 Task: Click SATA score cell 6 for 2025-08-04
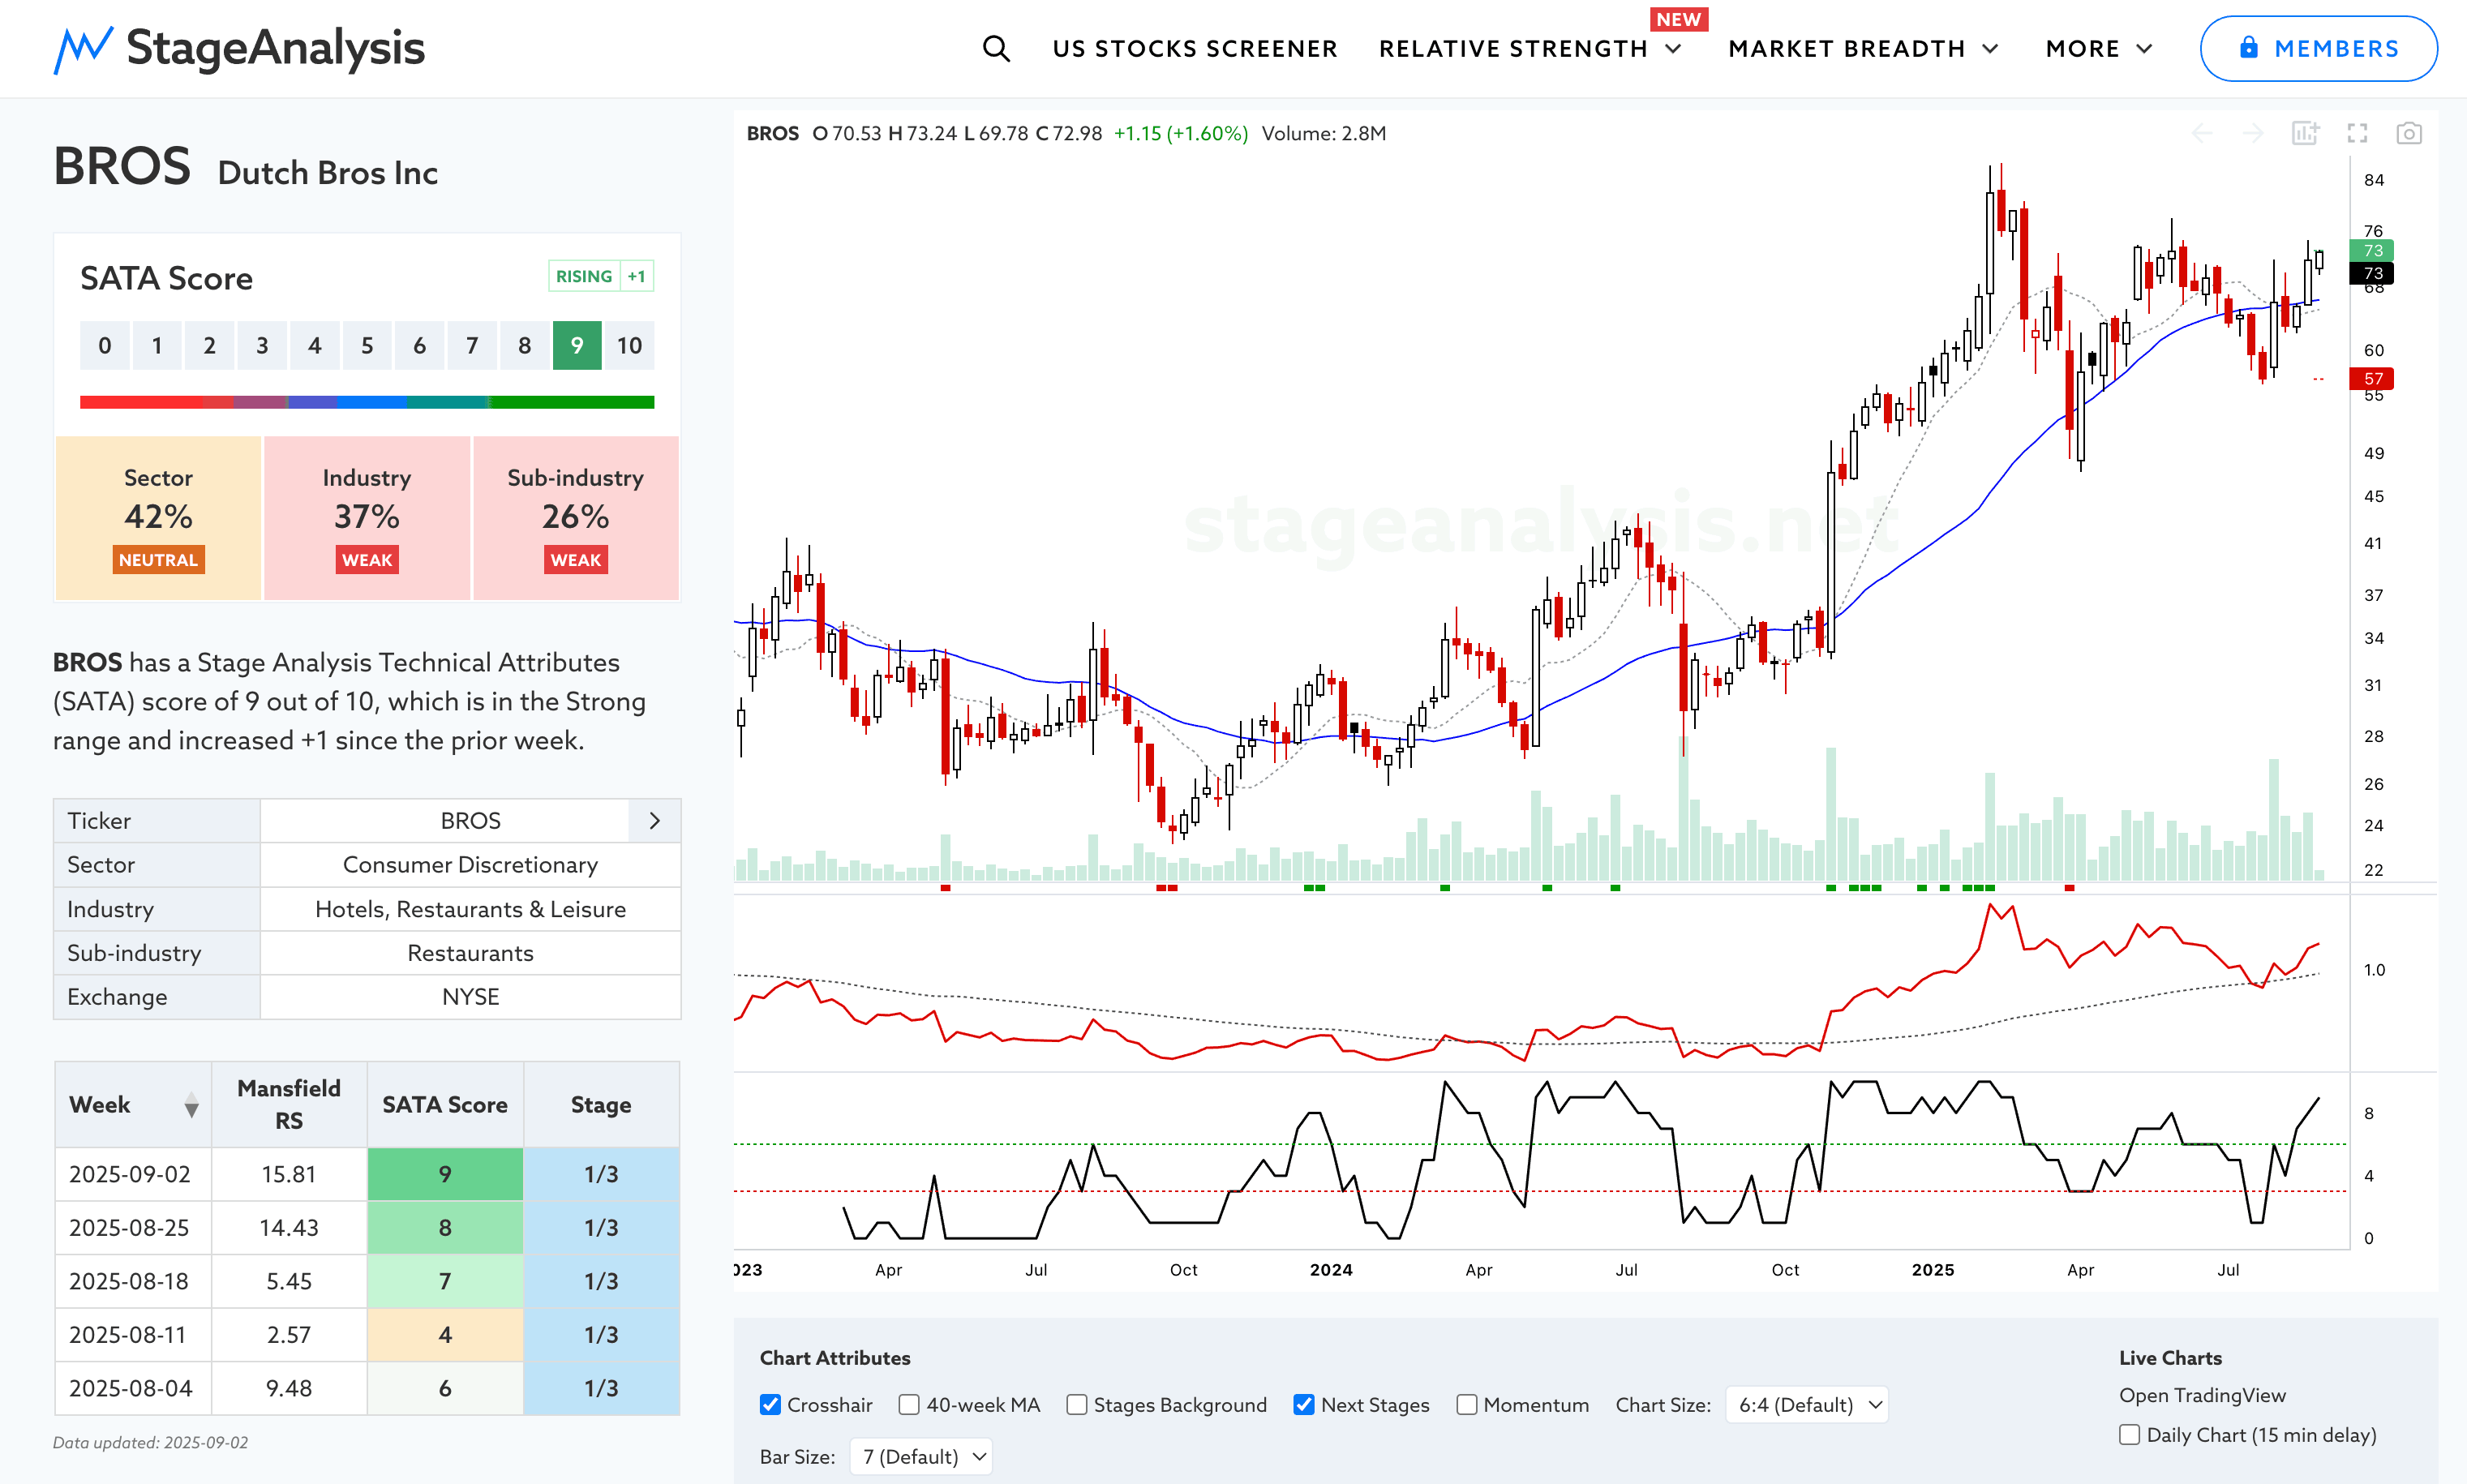(x=445, y=1388)
